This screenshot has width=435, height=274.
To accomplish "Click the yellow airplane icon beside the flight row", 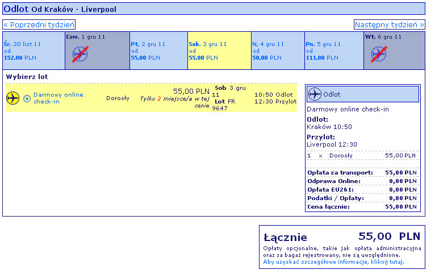I will pyautogui.click(x=12, y=98).
